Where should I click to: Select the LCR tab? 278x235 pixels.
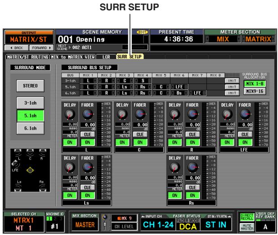pyautogui.click(x=106, y=57)
